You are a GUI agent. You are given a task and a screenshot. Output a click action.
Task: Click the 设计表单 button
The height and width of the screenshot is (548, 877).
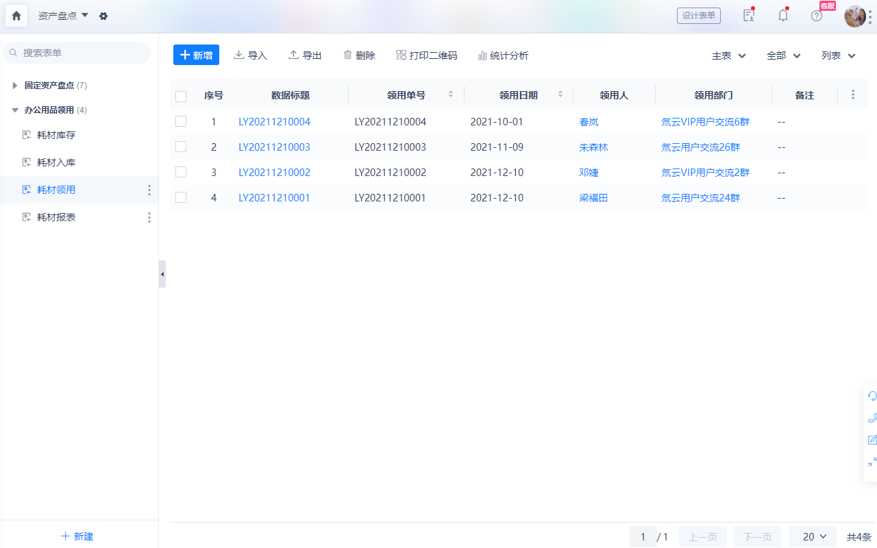click(x=699, y=16)
